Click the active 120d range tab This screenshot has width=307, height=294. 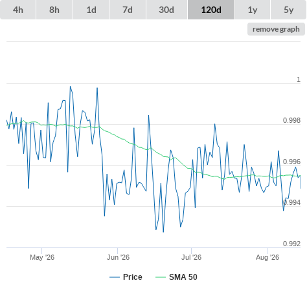coord(211,10)
